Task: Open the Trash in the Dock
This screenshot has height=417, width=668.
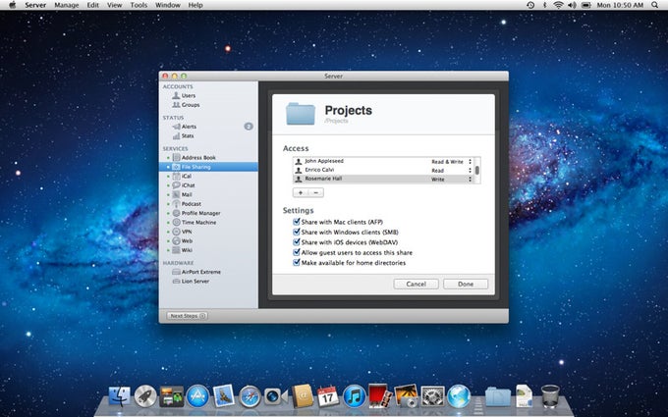Action: (x=550, y=396)
